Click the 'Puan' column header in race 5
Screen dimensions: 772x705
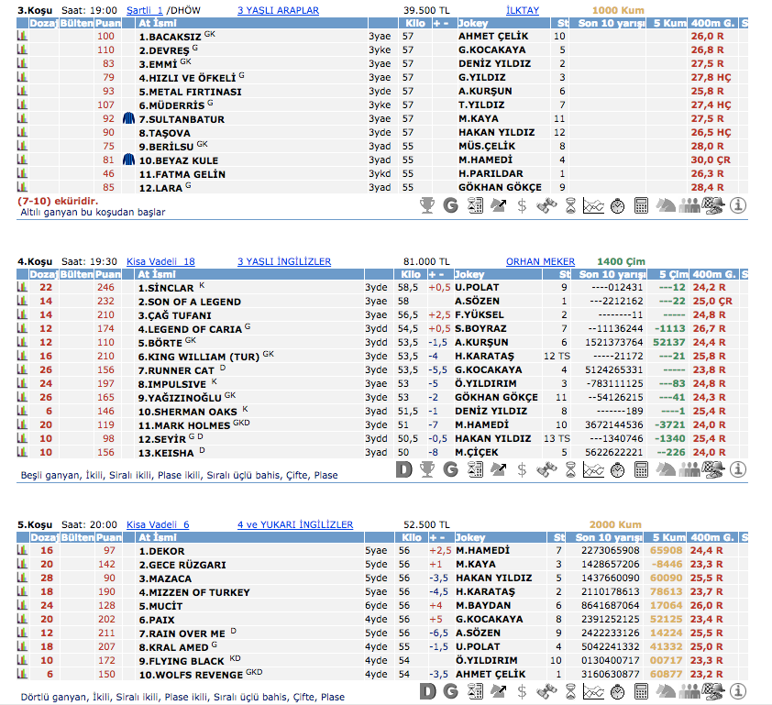pos(108,537)
